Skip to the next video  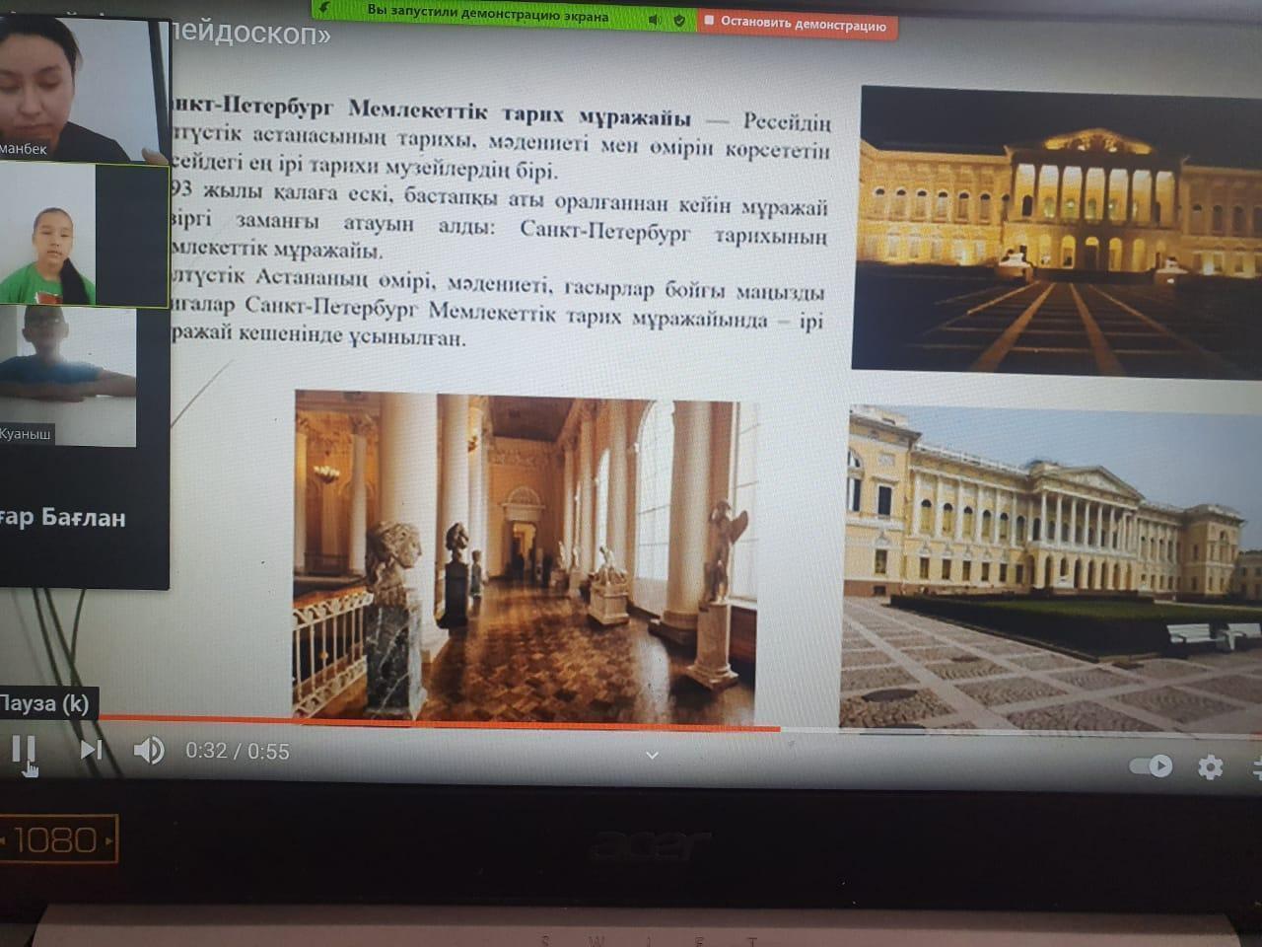click(91, 751)
